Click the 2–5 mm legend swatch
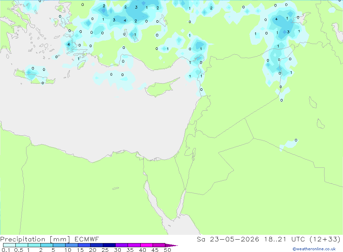Viewport: 343px width, 252px height. coord(47,245)
